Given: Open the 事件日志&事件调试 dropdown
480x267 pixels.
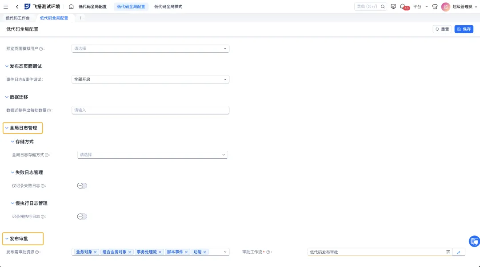Looking at the screenshot, I should pyautogui.click(x=150, y=79).
